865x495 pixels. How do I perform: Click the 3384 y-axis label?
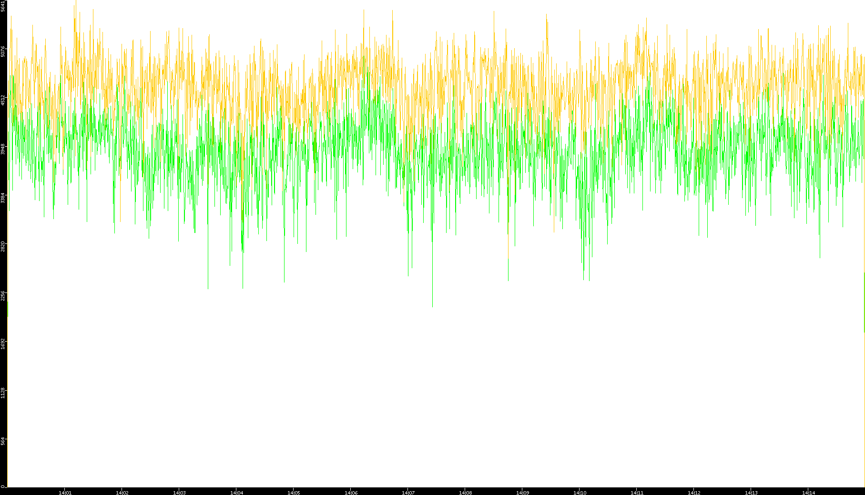(3, 198)
